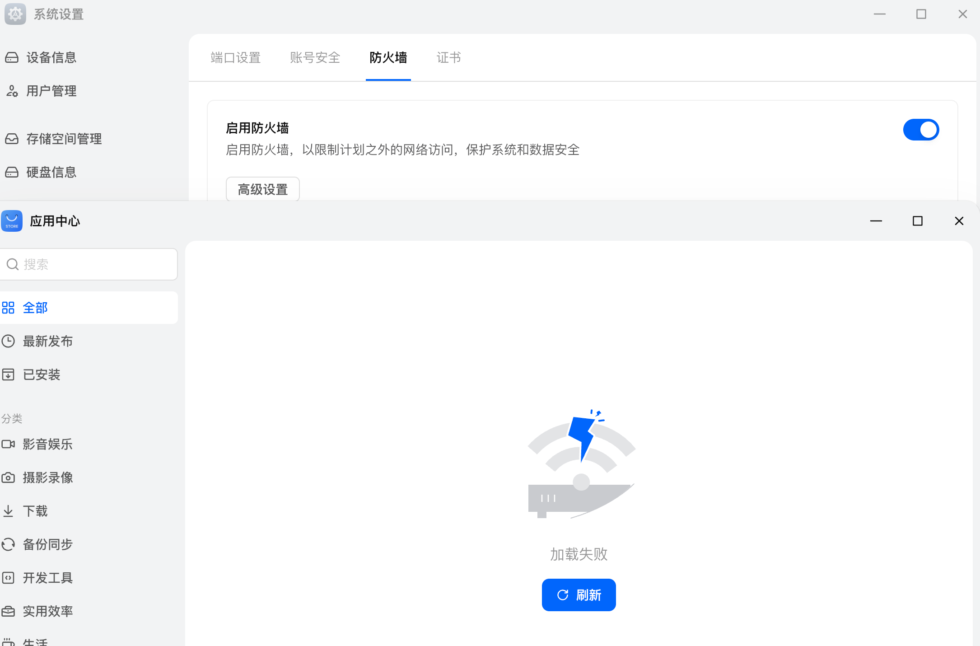Select Latest Releases in App Center
Screen dimensions: 980x646
[47, 341]
